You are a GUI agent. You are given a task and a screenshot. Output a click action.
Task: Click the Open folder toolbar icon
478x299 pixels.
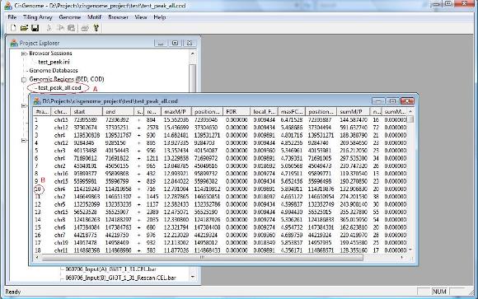coord(24,28)
